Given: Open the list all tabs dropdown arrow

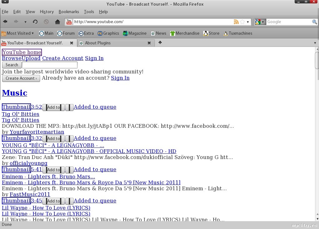Looking at the screenshot, I should click(x=315, y=43).
